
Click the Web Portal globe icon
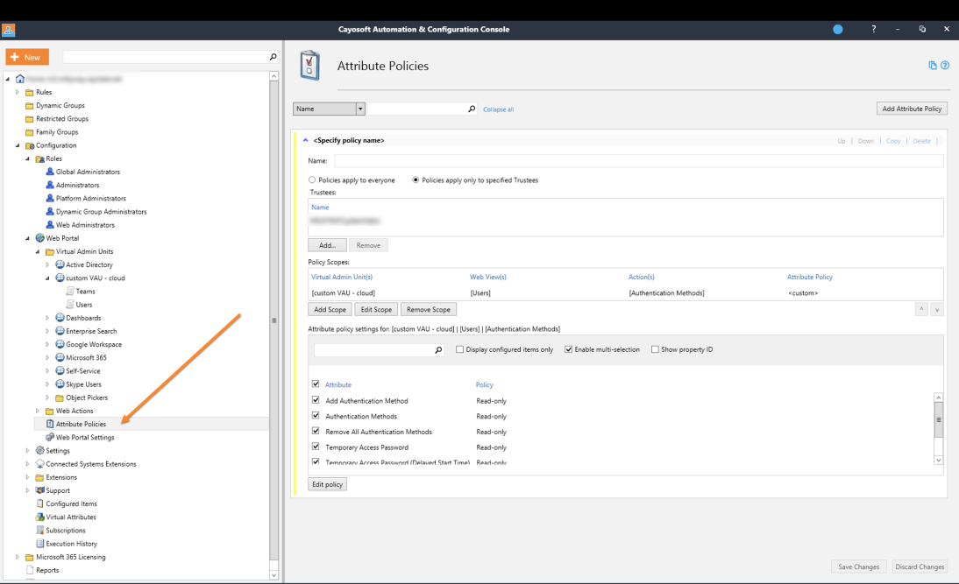pos(39,238)
